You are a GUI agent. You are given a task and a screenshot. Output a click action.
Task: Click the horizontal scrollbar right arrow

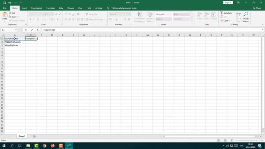[260, 136]
